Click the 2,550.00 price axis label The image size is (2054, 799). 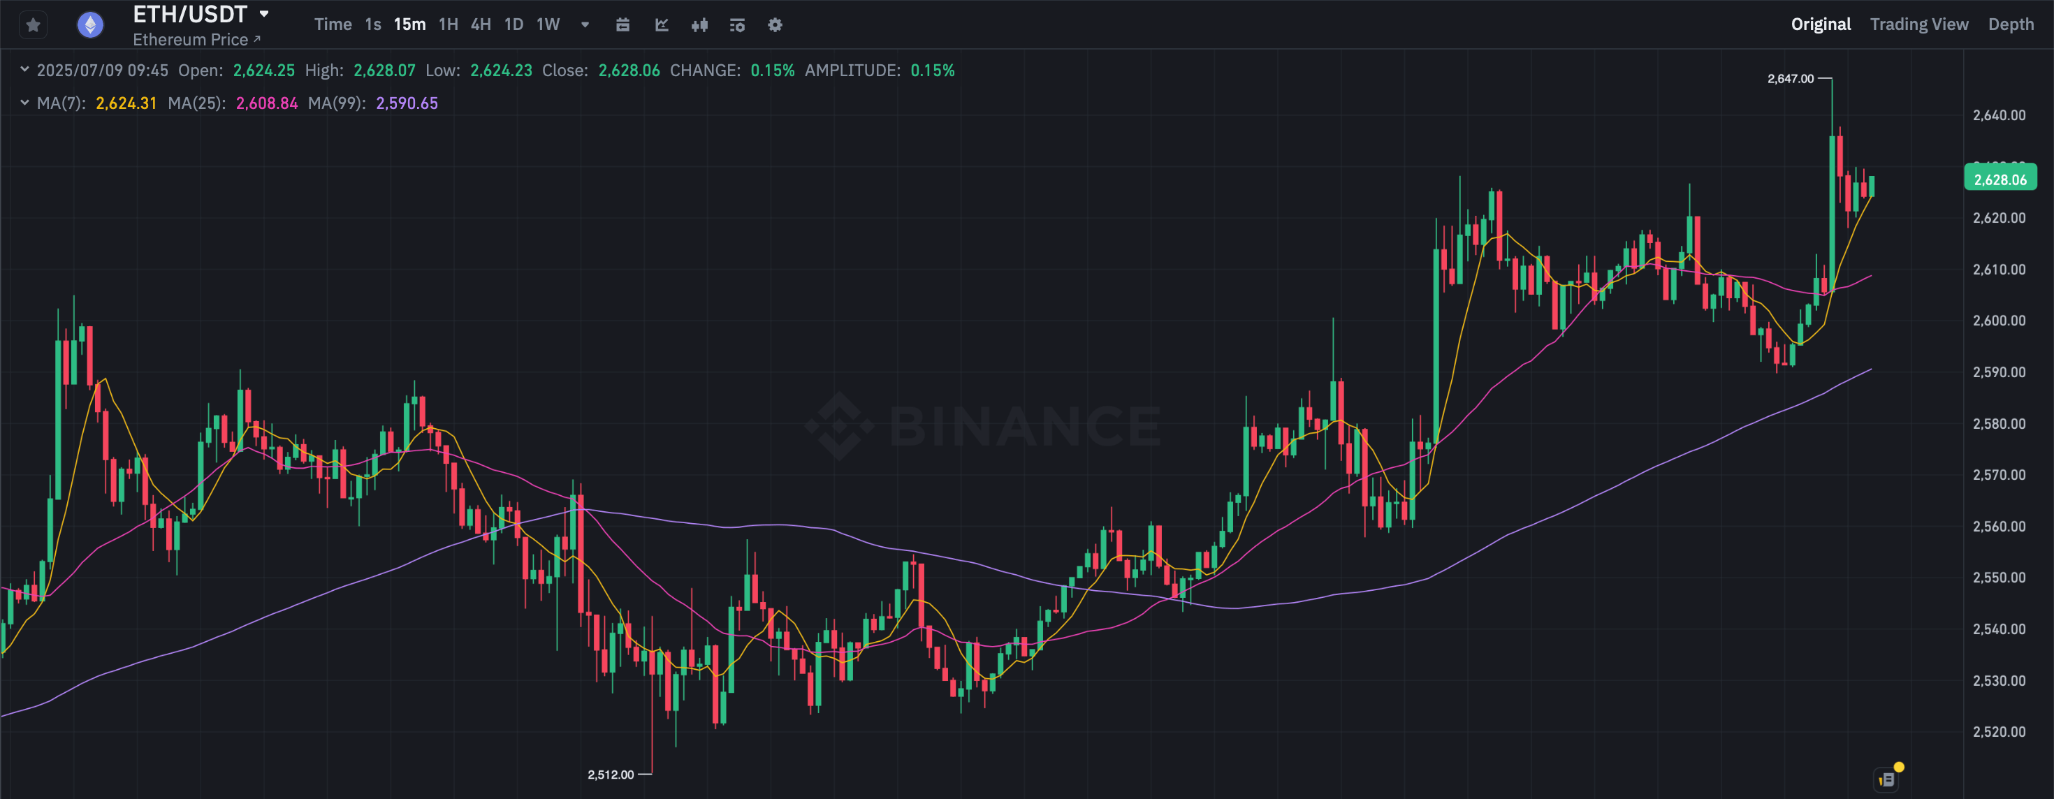[x=1998, y=578]
